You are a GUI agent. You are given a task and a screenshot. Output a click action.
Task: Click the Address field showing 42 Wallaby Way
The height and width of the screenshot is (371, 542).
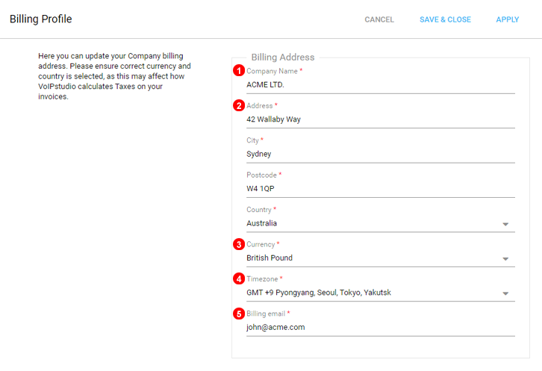click(381, 119)
